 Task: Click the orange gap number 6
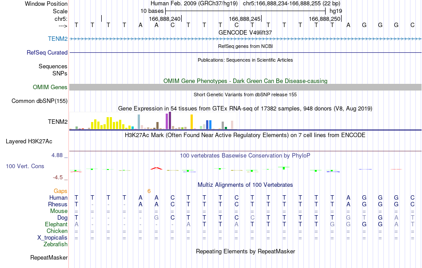coord(149,191)
